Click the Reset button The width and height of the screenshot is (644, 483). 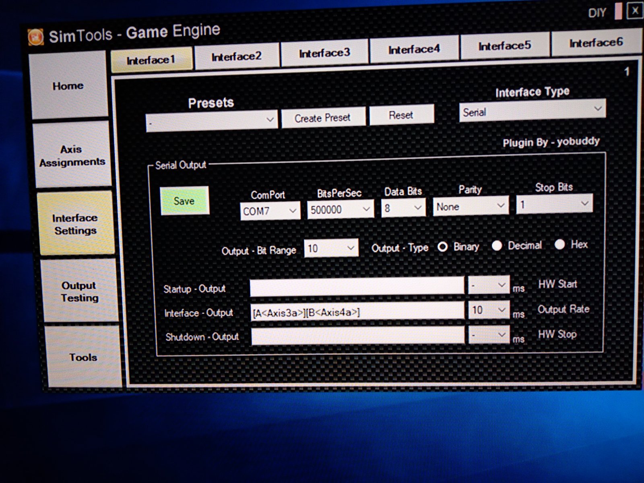click(x=401, y=115)
